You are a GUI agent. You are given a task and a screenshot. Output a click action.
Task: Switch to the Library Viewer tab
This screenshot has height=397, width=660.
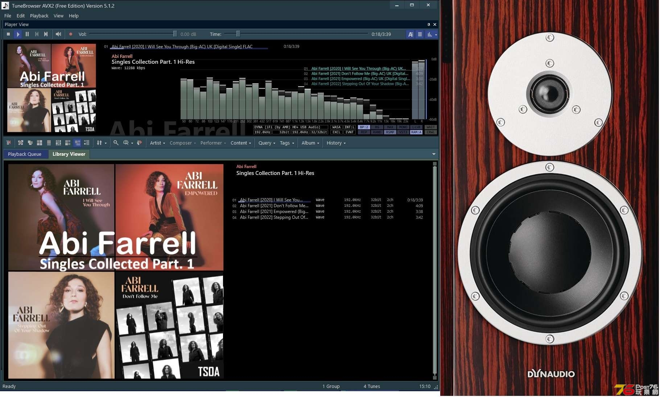click(x=69, y=154)
